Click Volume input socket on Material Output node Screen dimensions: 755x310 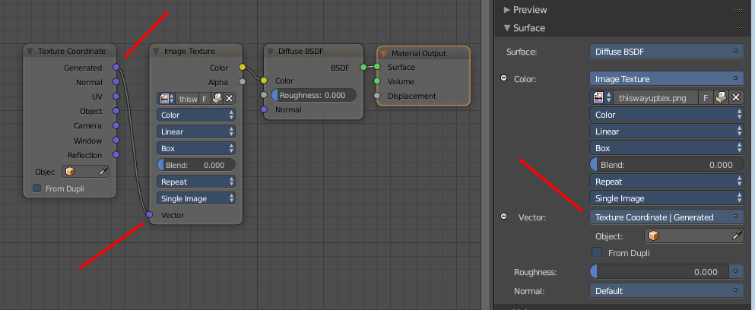[377, 81]
